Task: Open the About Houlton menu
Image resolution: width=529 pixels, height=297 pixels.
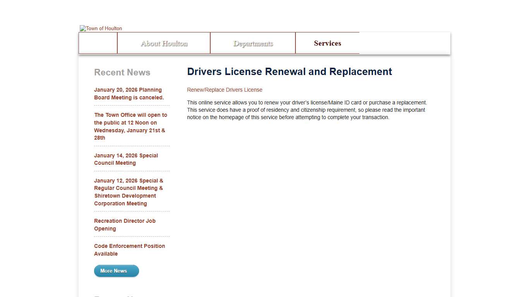Action: tap(163, 43)
